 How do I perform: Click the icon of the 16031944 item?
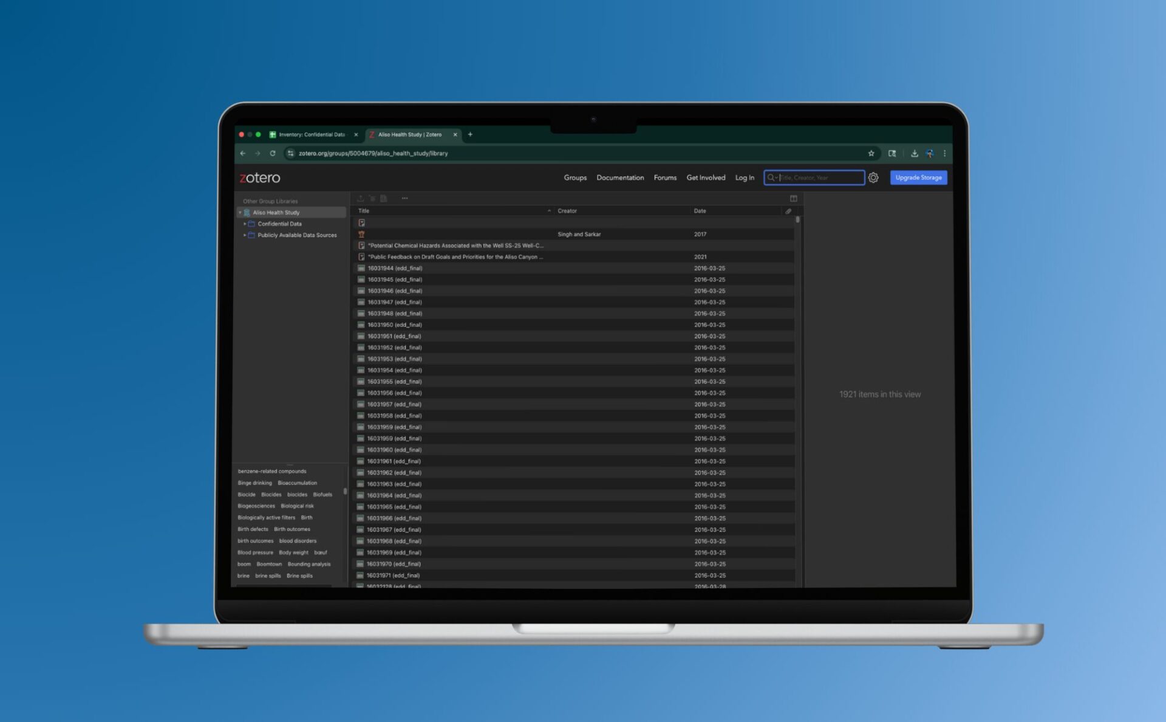(x=361, y=268)
